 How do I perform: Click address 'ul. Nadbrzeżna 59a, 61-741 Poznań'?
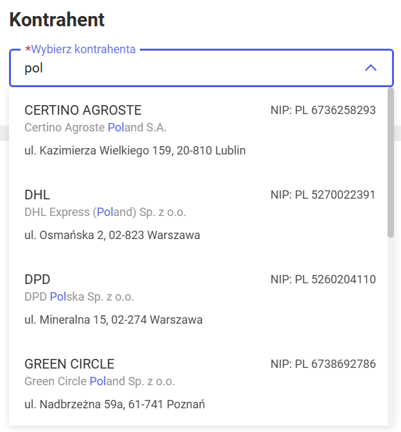(114, 404)
